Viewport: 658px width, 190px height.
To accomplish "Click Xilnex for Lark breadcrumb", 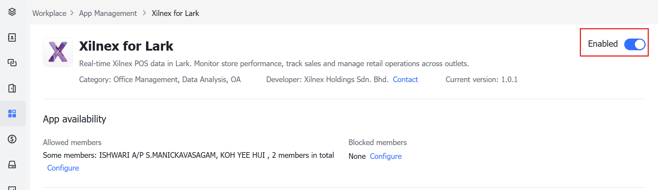I will 176,13.
